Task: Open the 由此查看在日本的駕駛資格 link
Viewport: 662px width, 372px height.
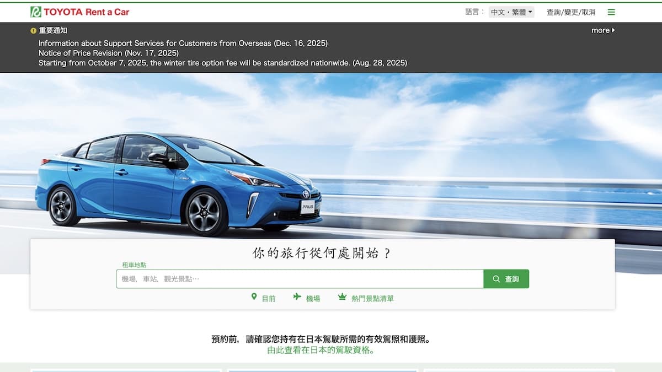Action: coord(322,350)
